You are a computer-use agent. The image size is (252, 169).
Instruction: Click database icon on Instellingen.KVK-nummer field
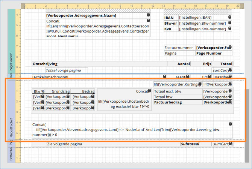(x=230, y=29)
